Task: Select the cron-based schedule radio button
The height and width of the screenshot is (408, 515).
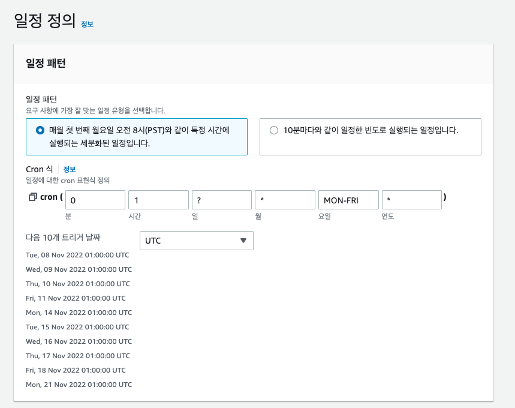Action: point(40,130)
